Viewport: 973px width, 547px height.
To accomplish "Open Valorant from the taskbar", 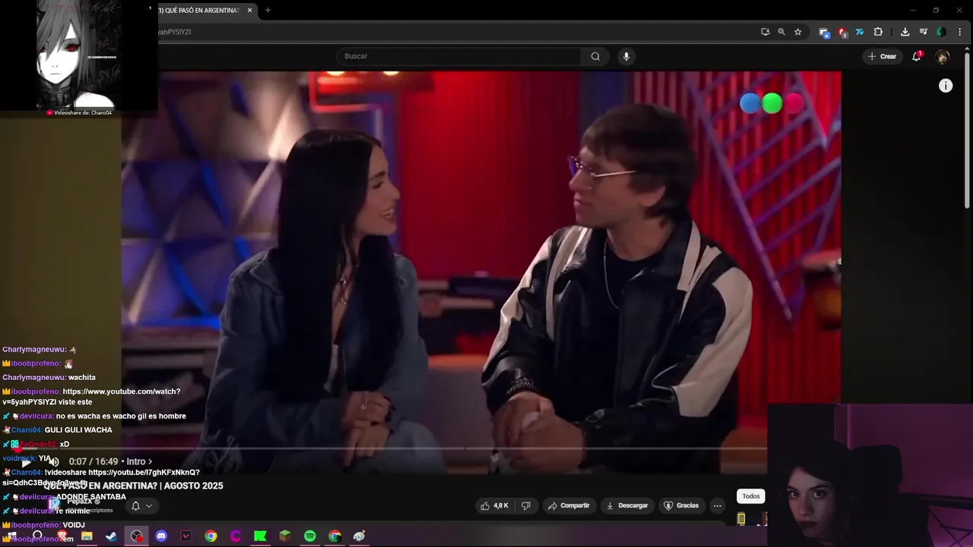I will (x=186, y=536).
